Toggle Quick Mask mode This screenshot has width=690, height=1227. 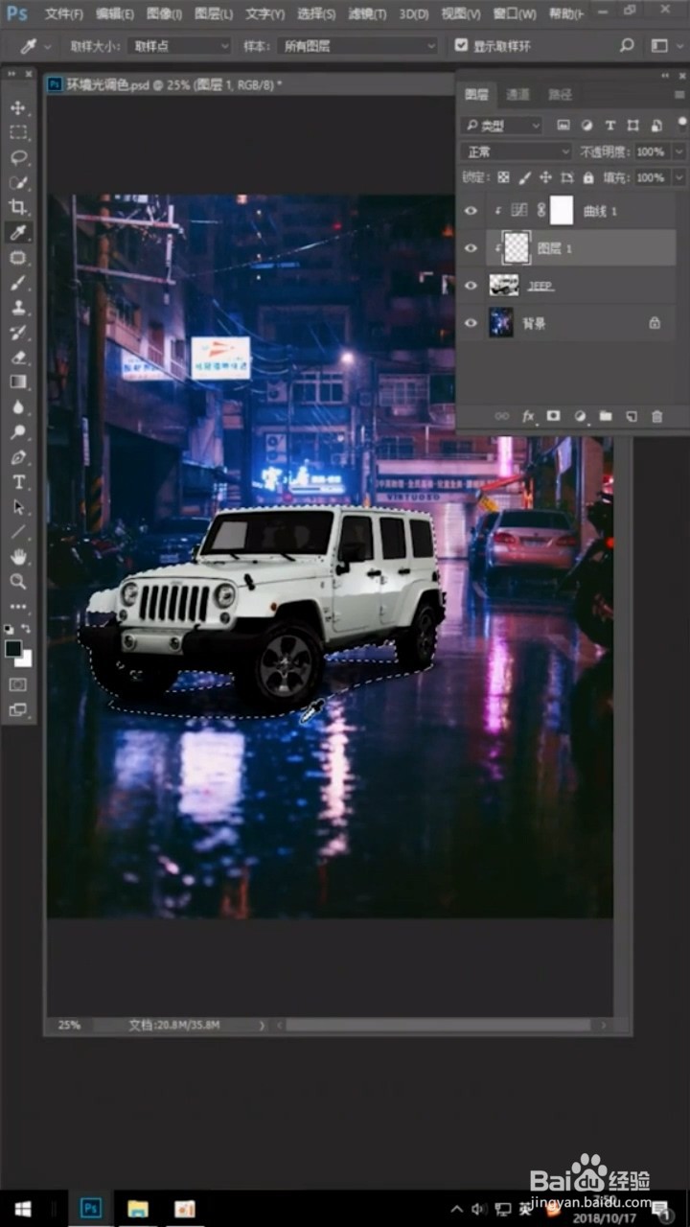point(18,684)
